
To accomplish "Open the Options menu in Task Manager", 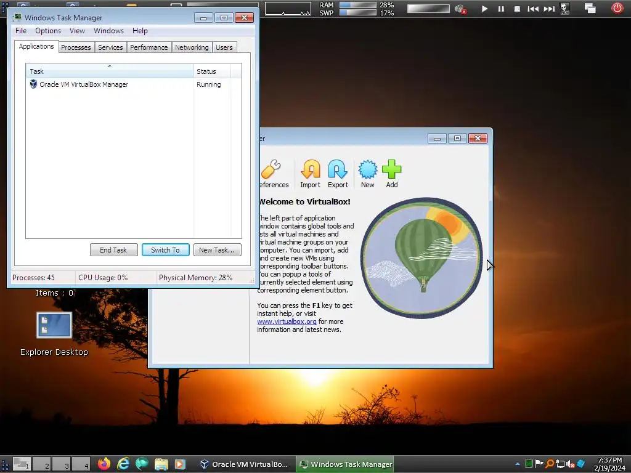I will click(48, 31).
